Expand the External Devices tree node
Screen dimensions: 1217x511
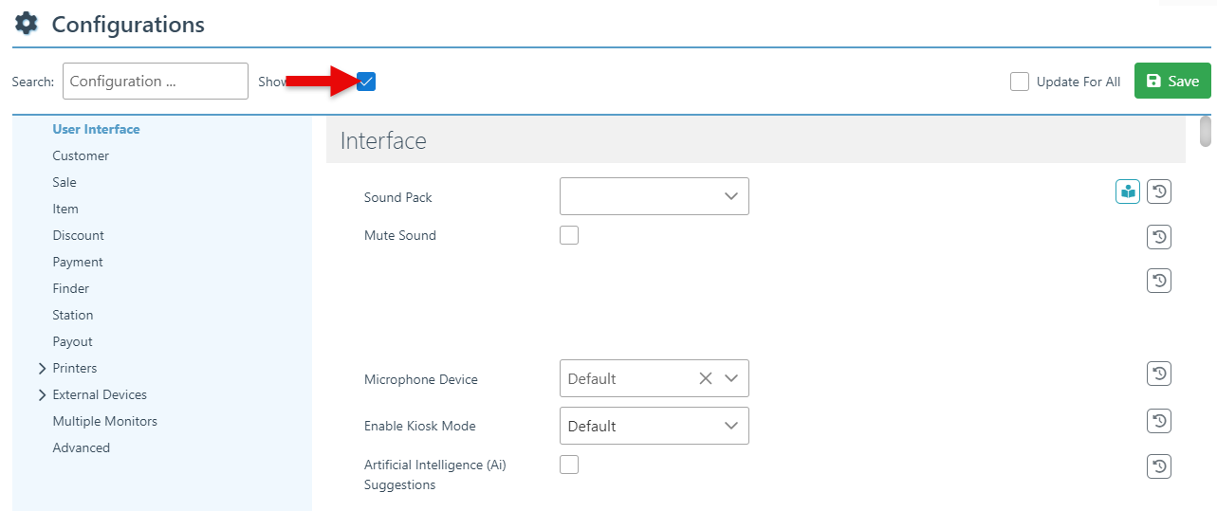42,394
